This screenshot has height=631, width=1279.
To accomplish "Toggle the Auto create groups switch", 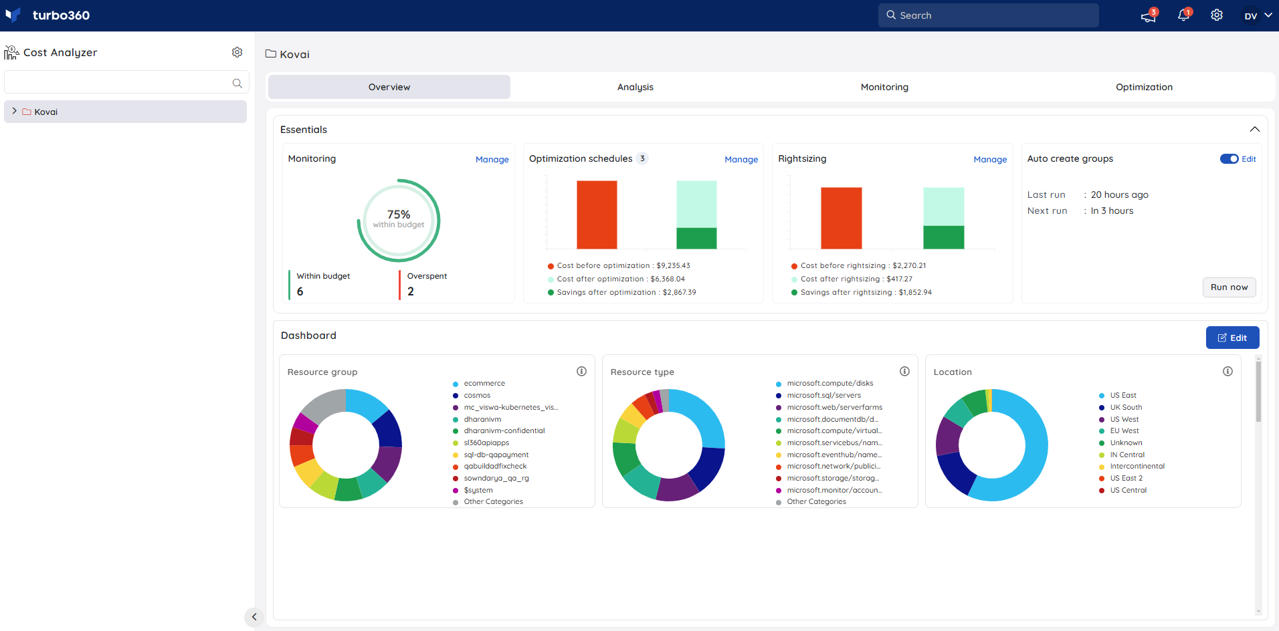I will (1229, 159).
